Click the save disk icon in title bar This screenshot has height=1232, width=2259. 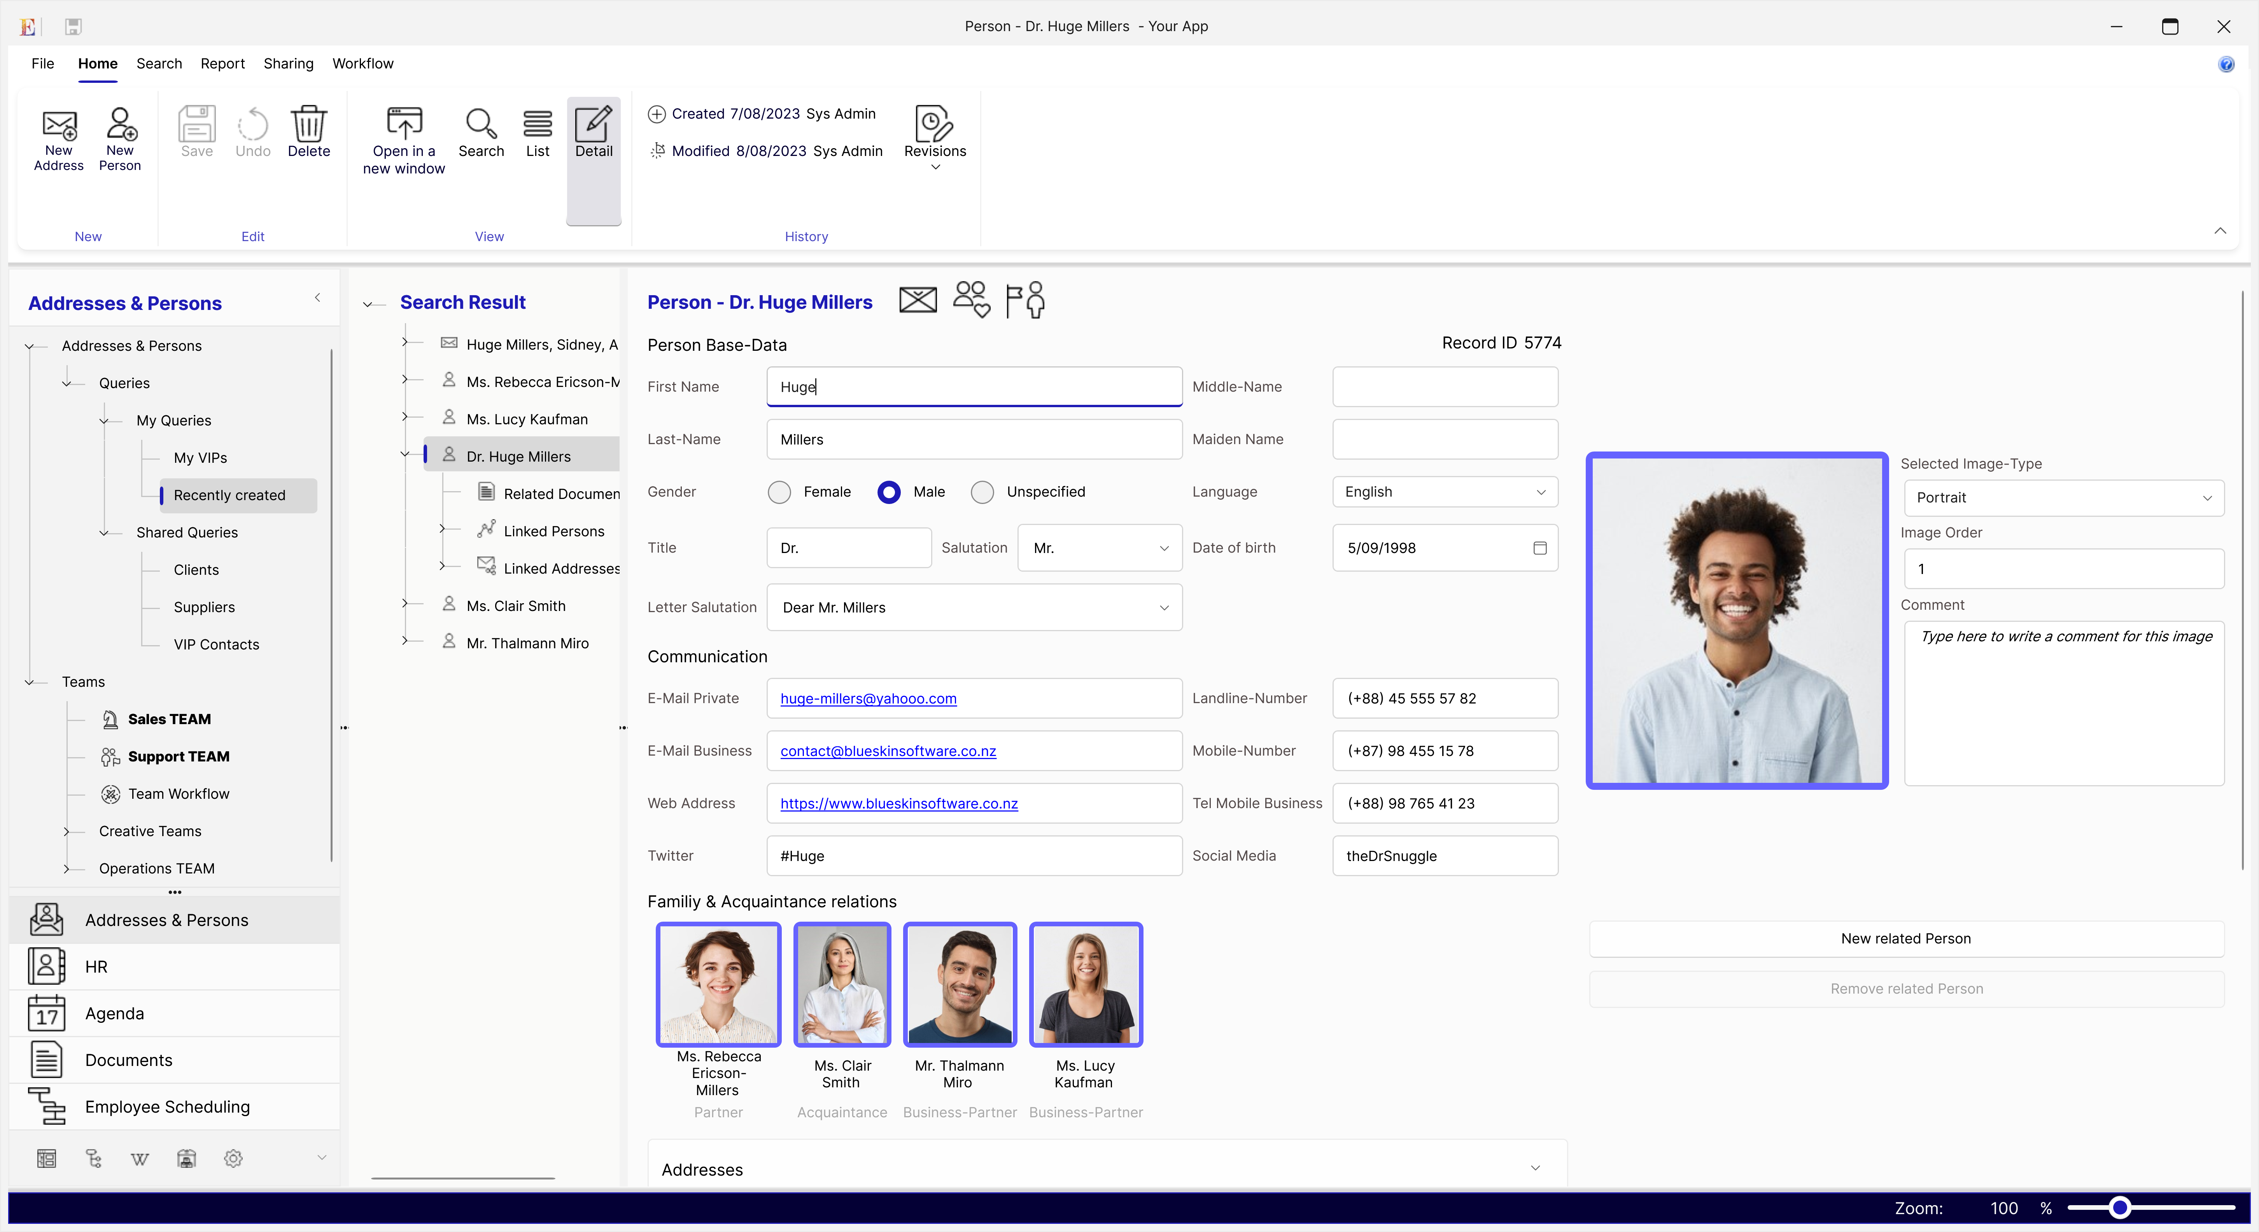73,26
